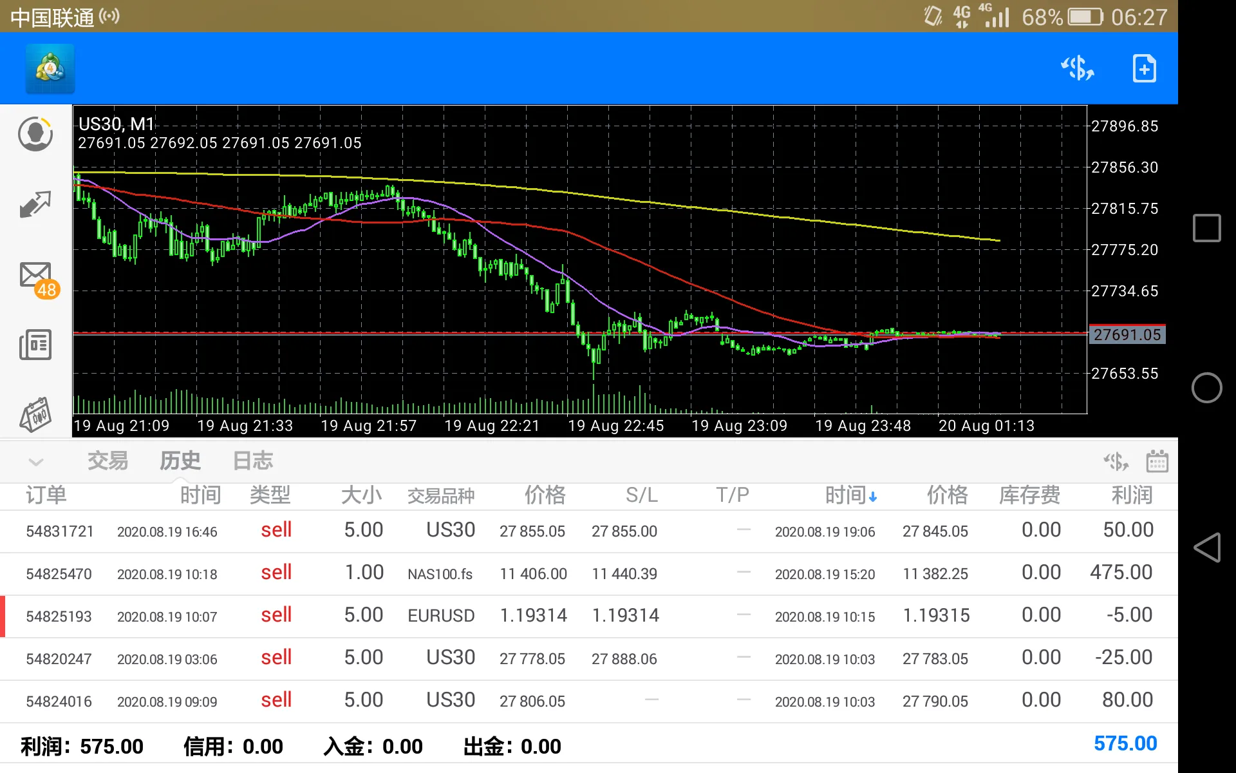The width and height of the screenshot is (1236, 773).
Task: Click S/L value 27 888.06
Action: [x=624, y=658]
